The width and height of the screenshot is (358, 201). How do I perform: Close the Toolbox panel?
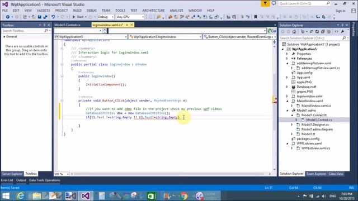49,25
